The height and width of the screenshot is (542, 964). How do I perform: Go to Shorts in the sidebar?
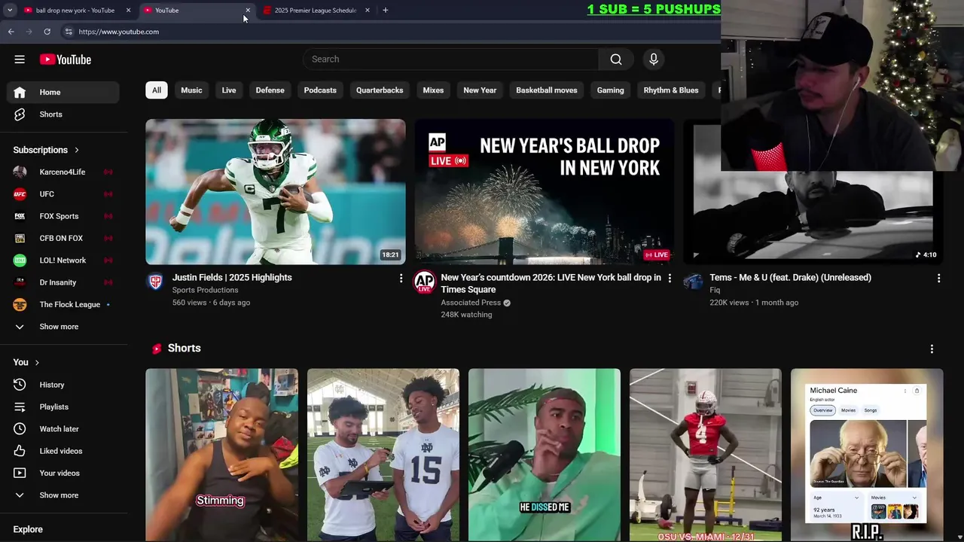(63, 114)
